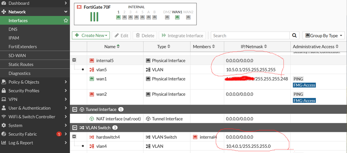Click the VPN monitor icon
347x153 pixels.
click(3, 99)
